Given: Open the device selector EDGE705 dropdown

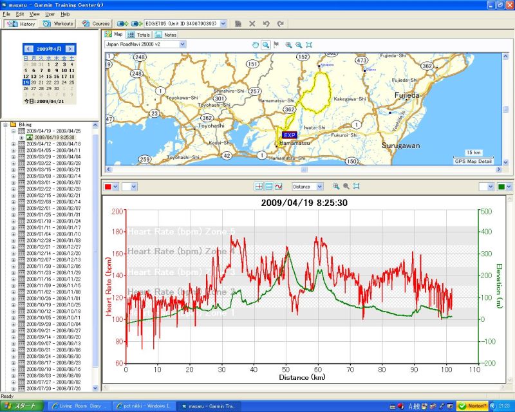Looking at the screenshot, I should point(223,24).
